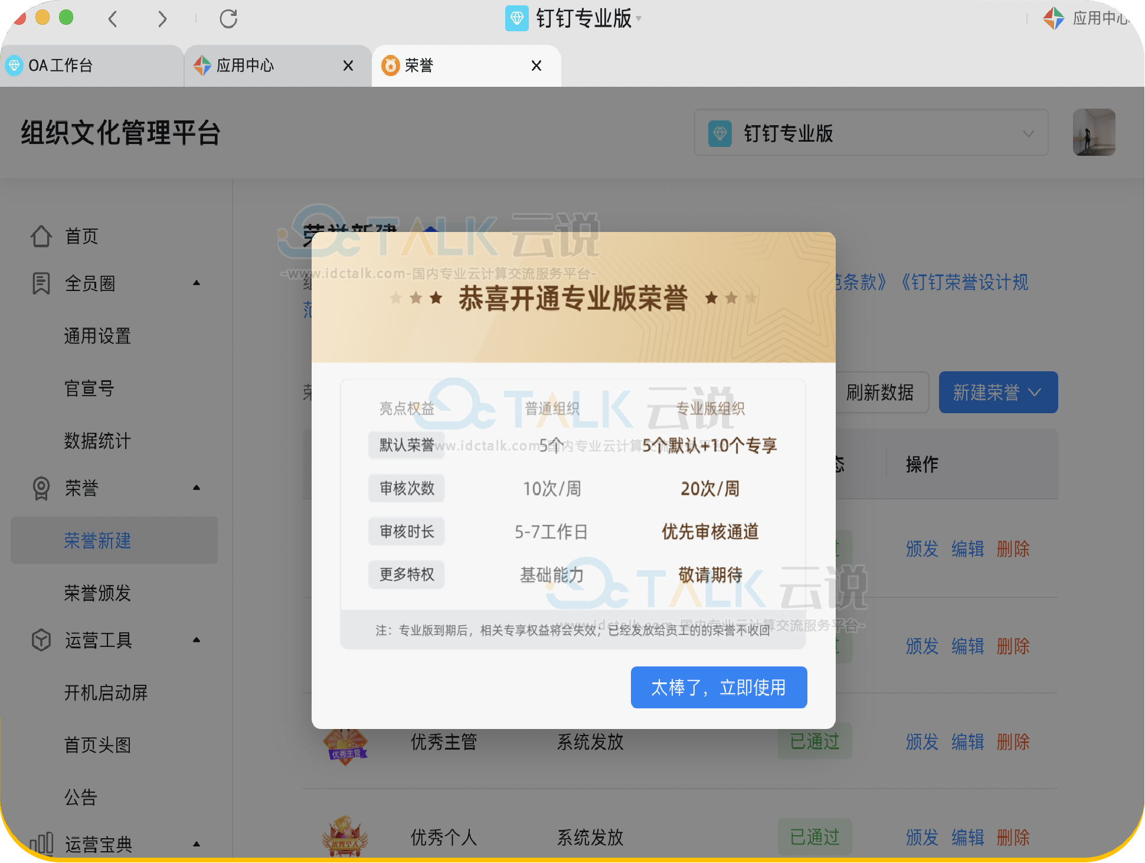Image resolution: width=1145 pixels, height=863 pixels.
Task: Open the 应用中心 shortcut in the title bar
Action: pyautogui.click(x=1087, y=18)
